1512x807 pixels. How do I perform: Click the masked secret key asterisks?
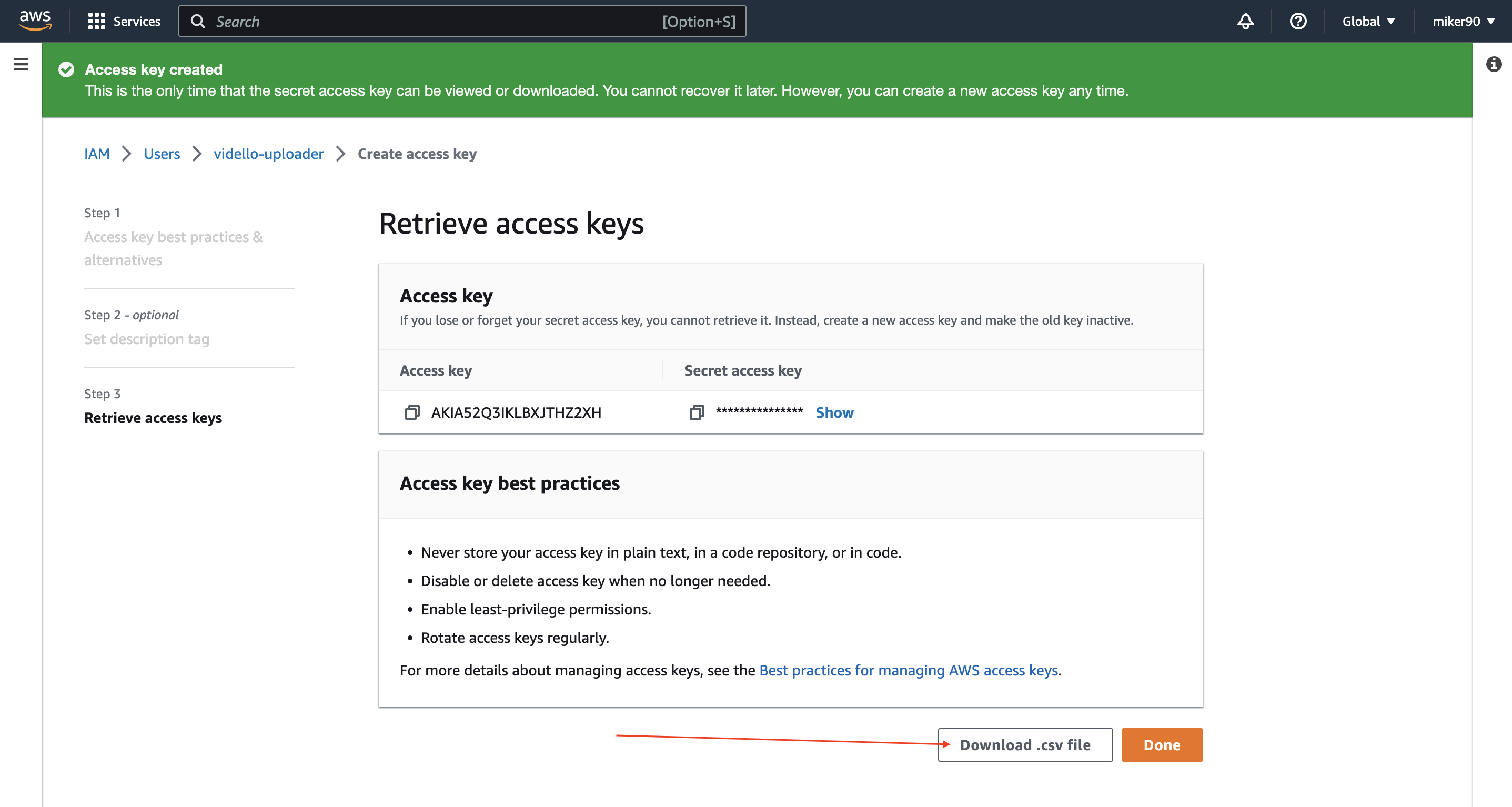tap(759, 411)
